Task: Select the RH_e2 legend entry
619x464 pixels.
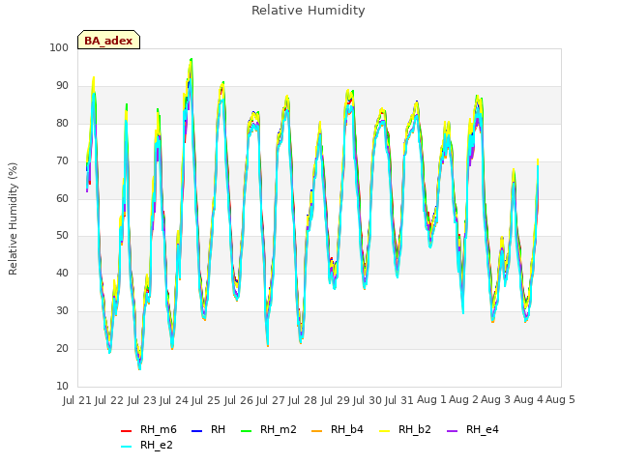Action: (147, 445)
